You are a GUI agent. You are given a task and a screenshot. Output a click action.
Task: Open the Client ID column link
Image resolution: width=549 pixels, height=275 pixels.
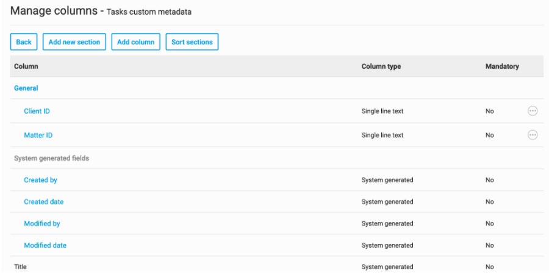click(x=37, y=111)
